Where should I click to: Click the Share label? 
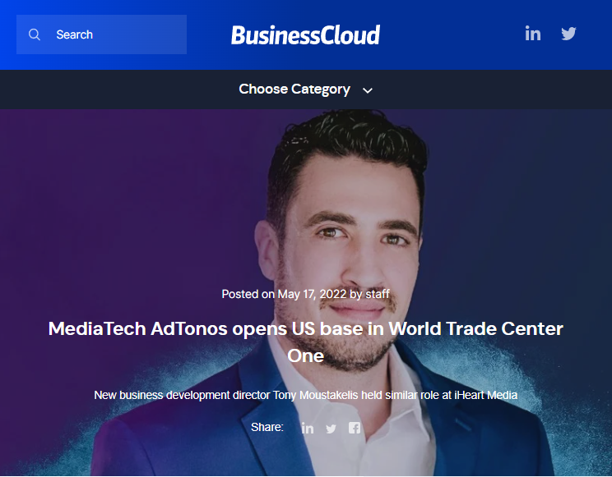(267, 427)
